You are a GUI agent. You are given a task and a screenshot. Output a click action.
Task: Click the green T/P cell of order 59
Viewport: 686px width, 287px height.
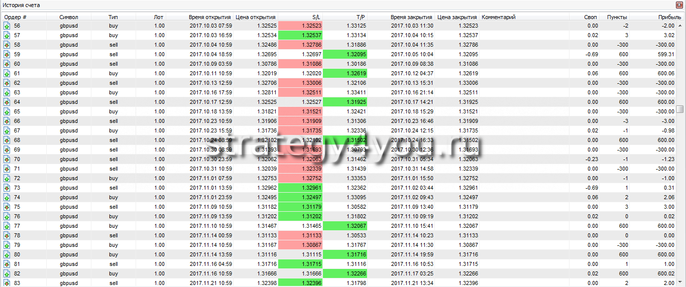(345, 54)
